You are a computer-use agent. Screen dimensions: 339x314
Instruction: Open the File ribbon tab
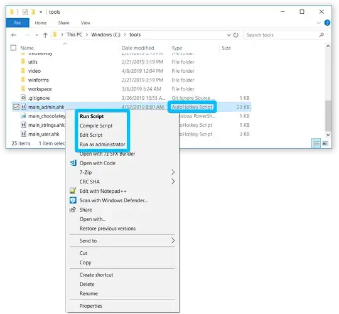(18, 23)
